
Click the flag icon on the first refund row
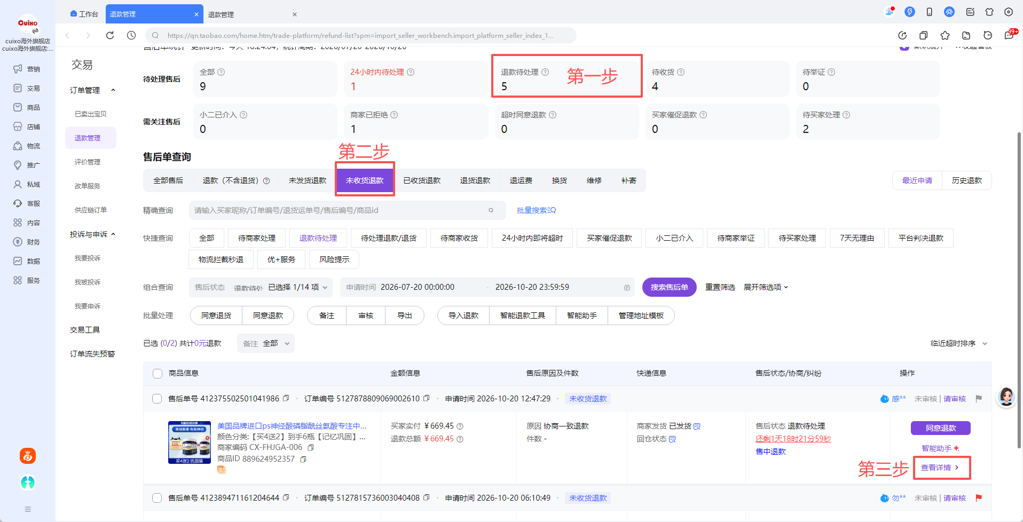click(979, 398)
